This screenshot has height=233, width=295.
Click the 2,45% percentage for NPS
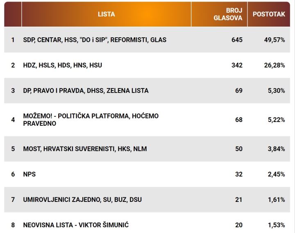277,174
